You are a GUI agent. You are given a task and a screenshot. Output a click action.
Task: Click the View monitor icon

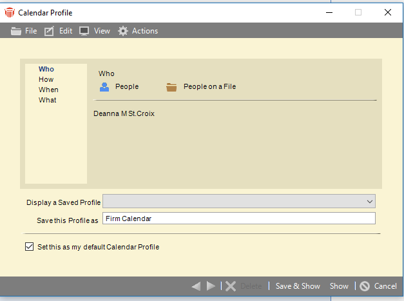pos(84,31)
